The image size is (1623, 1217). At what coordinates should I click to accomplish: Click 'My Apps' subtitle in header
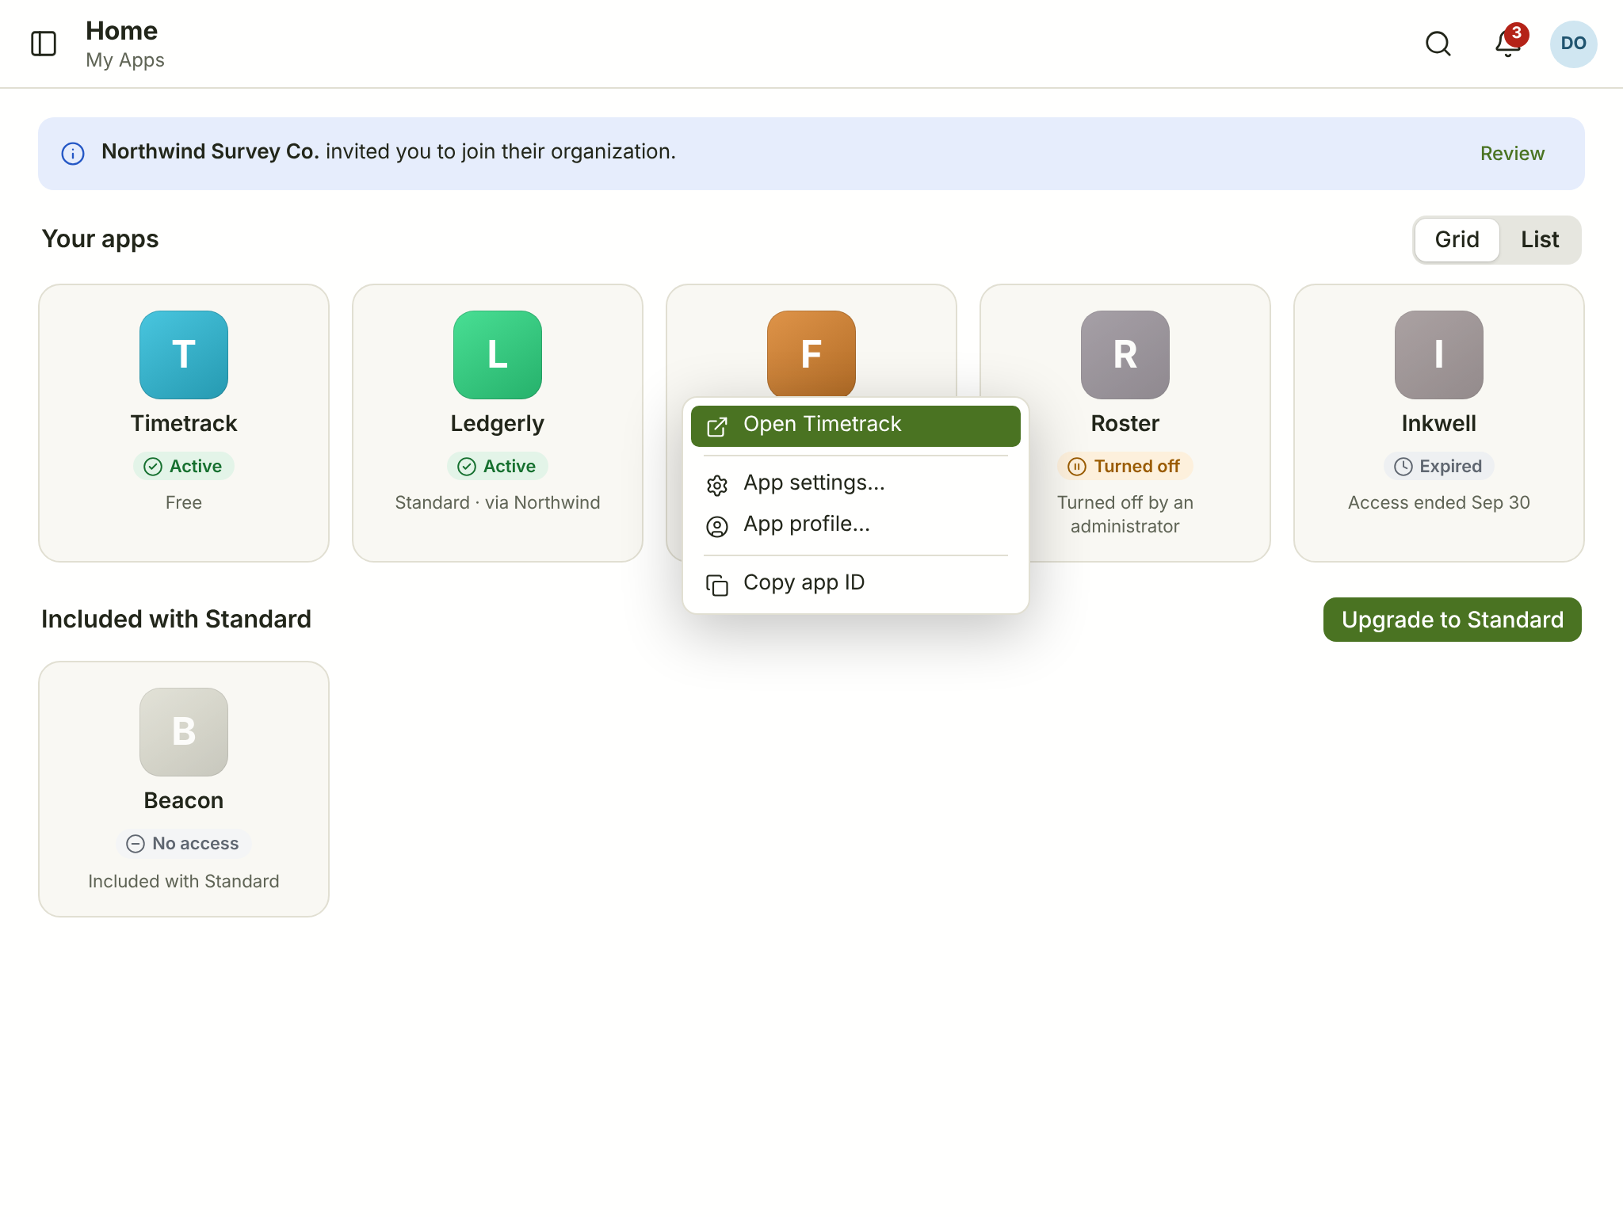click(x=125, y=60)
